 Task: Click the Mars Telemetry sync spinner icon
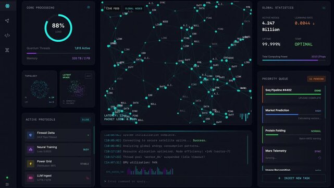[x=319, y=158]
